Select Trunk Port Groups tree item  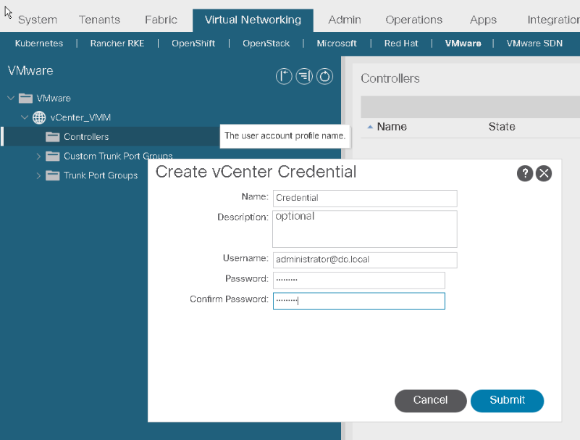point(101,175)
